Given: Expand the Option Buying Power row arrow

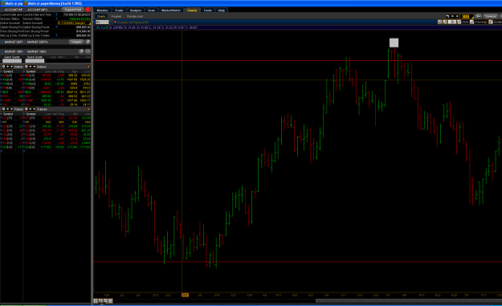Looking at the screenshot, I should click(x=57, y=27).
